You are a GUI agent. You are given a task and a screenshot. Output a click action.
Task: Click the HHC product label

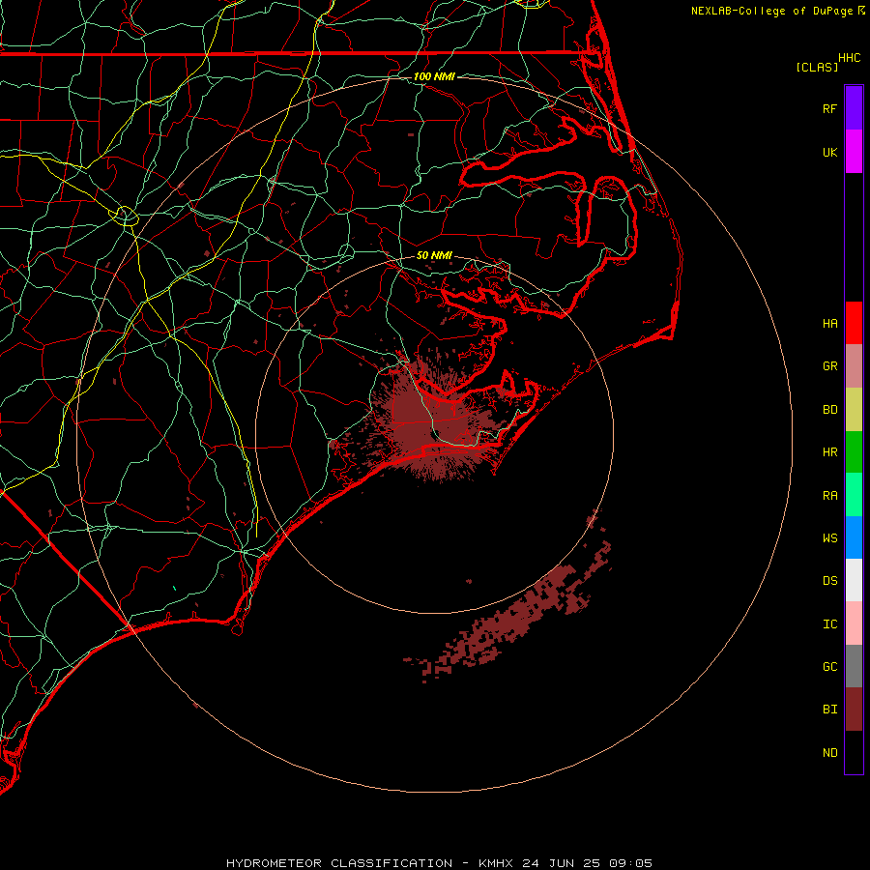click(x=850, y=58)
